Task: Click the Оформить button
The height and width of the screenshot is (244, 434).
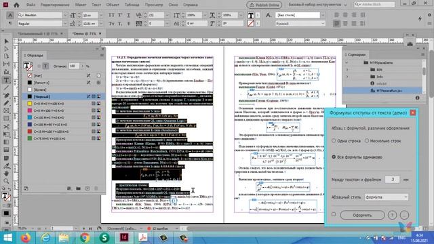Action: point(362,215)
